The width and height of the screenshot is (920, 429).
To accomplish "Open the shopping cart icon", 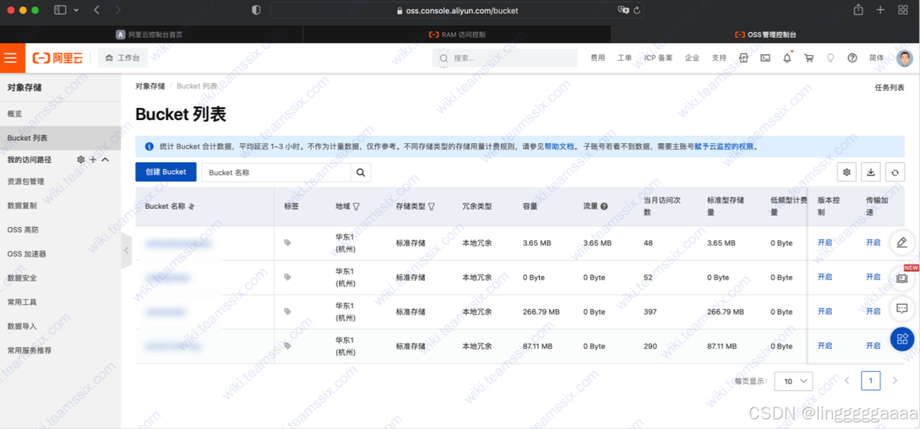I will 808,58.
